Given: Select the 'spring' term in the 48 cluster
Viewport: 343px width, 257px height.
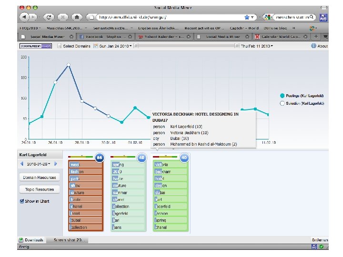Looking at the screenshot, I should coord(128,165).
